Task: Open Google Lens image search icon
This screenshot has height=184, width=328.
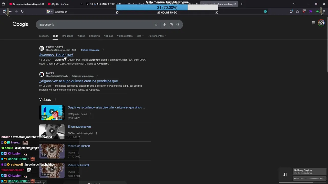Action: click(x=171, y=25)
